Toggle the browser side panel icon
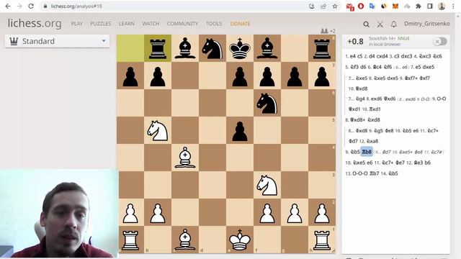Viewport: 461px width, 259px height. tap(430, 6)
